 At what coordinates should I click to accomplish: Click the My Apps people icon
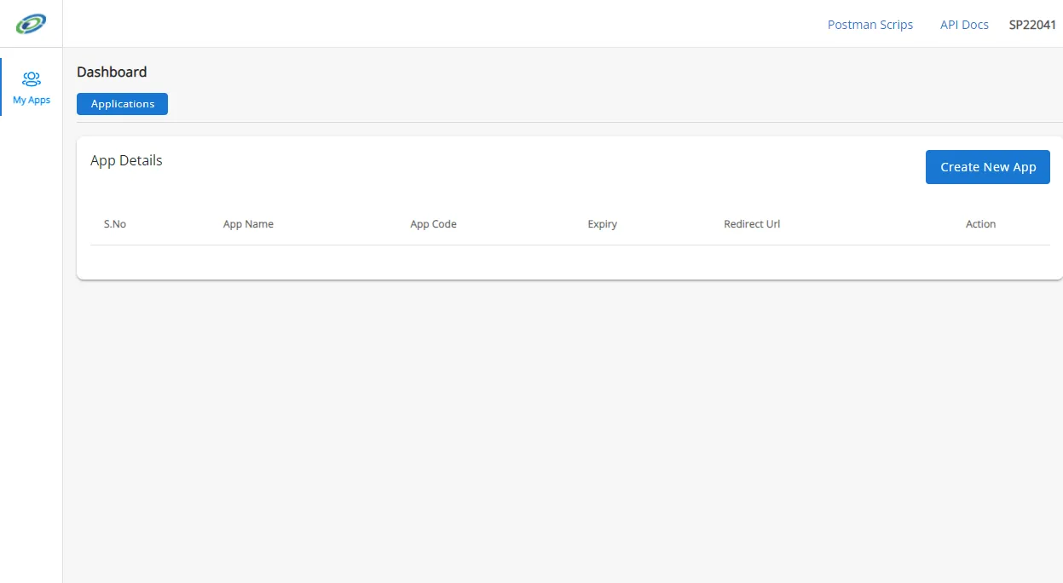click(32, 79)
